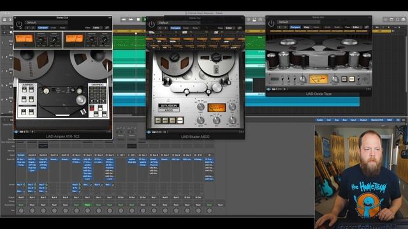
Task: Select the Inst filter tab in the mixer
Action: pos(329,120)
